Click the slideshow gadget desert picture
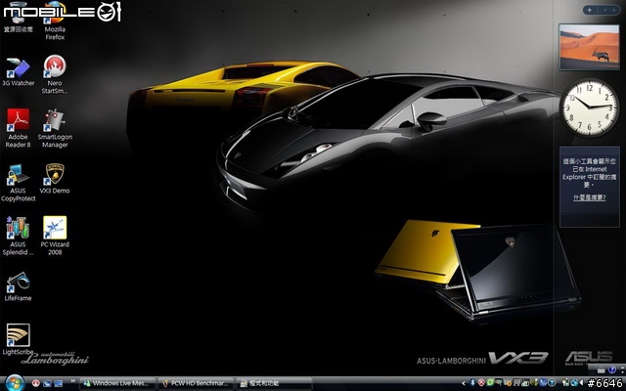The height and width of the screenshot is (391, 626). coord(589,46)
